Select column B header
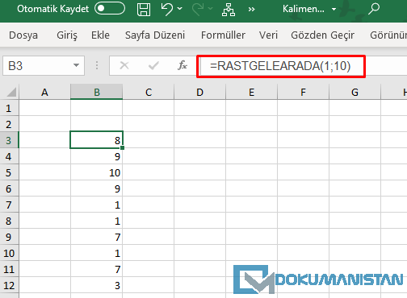 (x=97, y=92)
